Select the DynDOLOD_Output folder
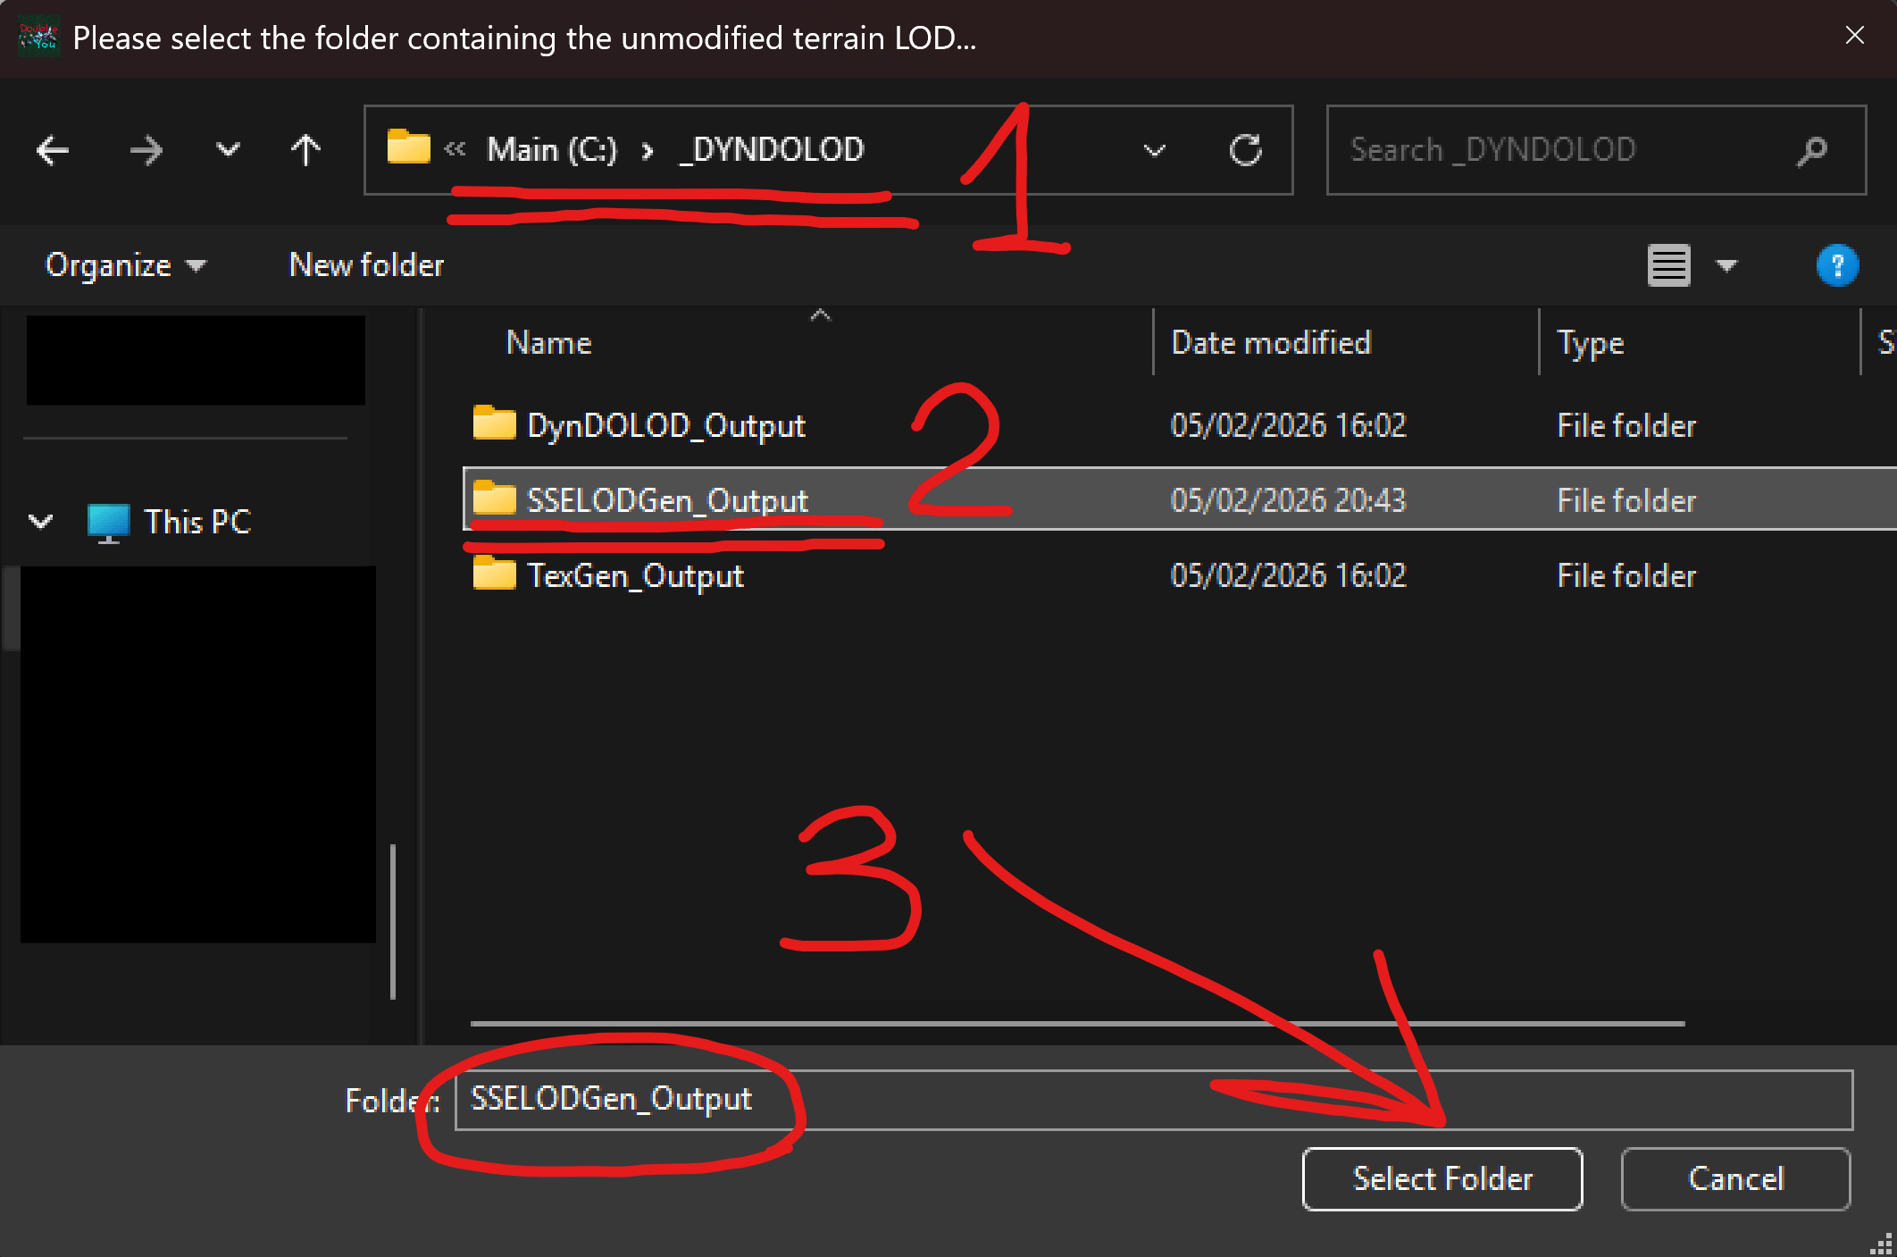The width and height of the screenshot is (1897, 1257). pos(665,425)
